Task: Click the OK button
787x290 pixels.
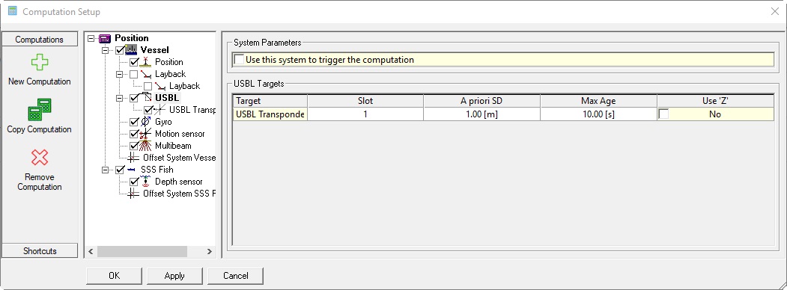Action: pyautogui.click(x=115, y=276)
